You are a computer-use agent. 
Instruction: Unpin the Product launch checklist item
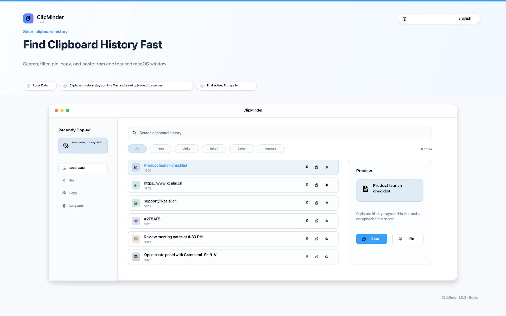click(307, 167)
